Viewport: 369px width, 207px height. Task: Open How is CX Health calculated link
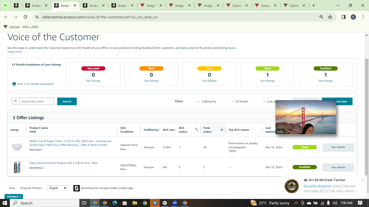point(36,84)
